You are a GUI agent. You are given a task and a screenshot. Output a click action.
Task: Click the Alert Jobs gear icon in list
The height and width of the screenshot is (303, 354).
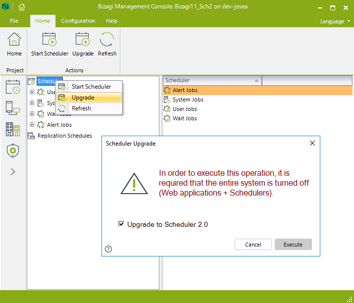[167, 90]
